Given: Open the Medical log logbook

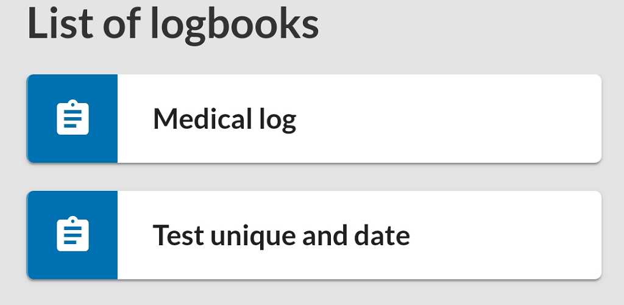Looking at the screenshot, I should point(314,119).
